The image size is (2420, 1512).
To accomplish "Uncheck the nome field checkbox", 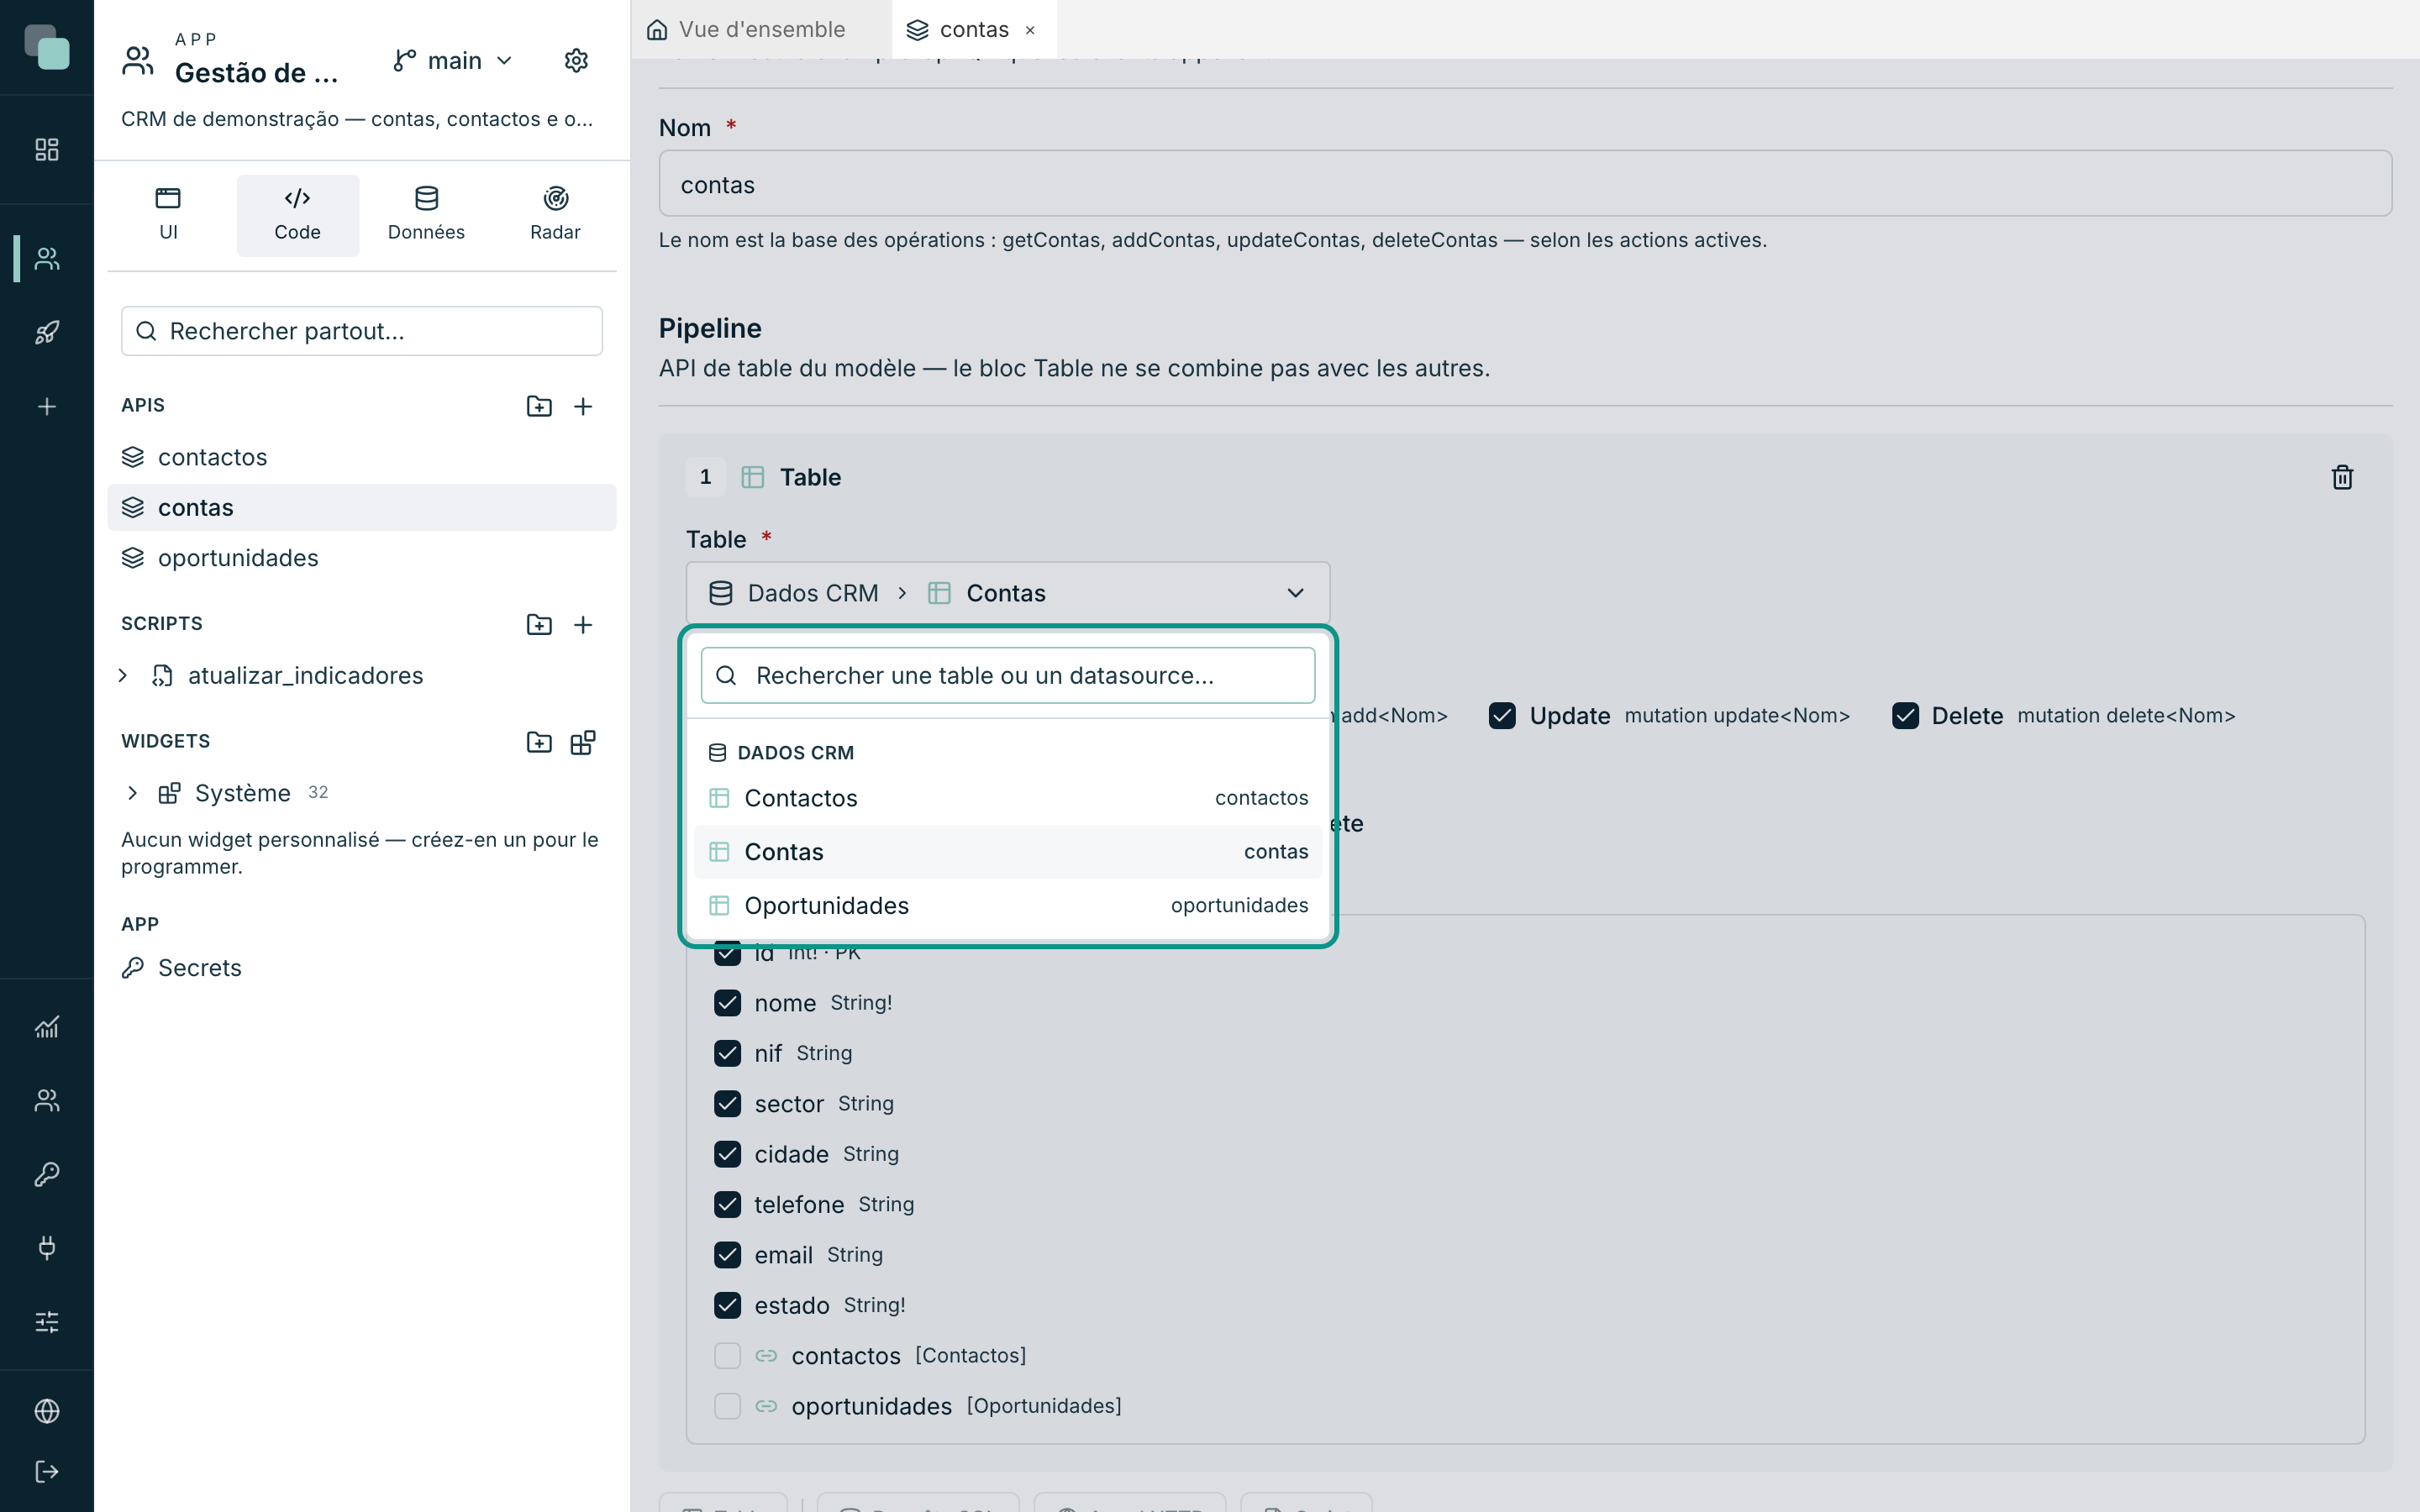I will [x=727, y=1003].
